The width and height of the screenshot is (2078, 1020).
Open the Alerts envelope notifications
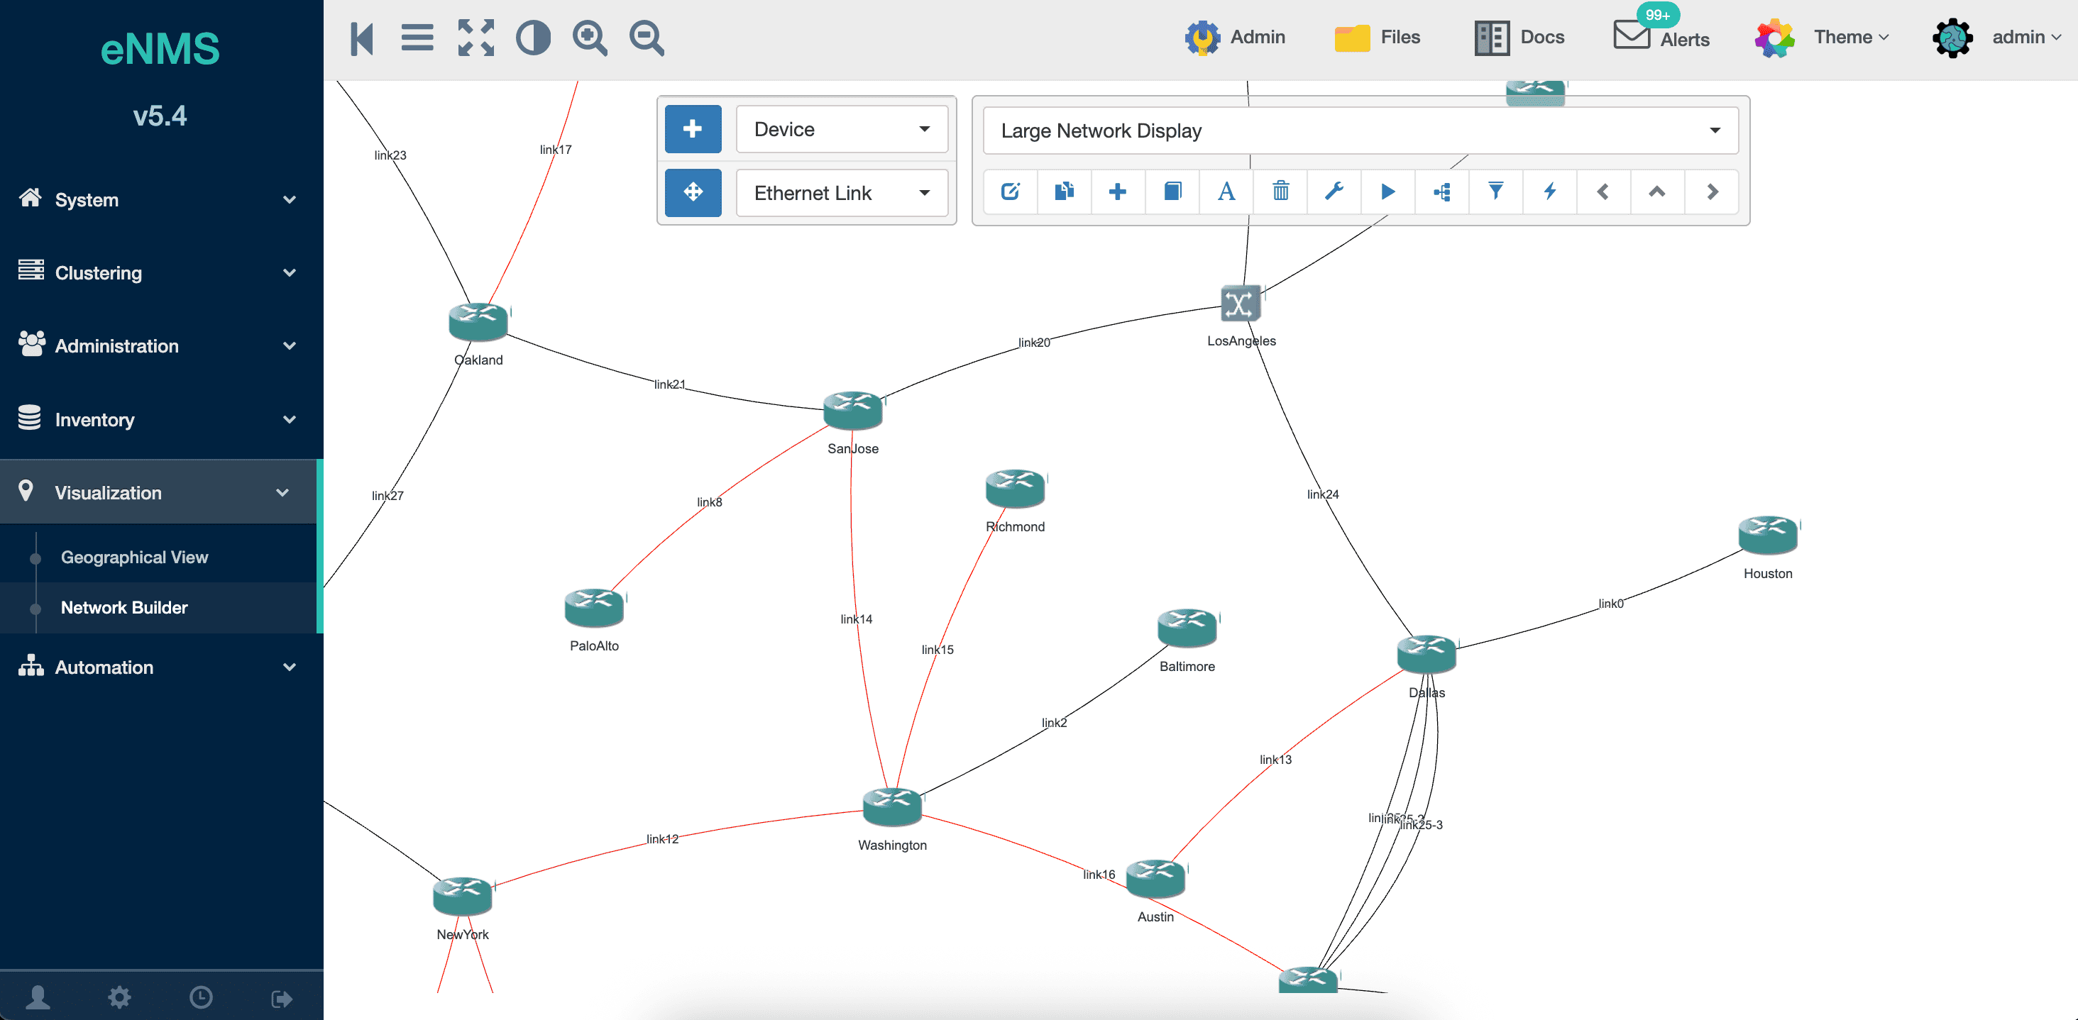point(1660,35)
